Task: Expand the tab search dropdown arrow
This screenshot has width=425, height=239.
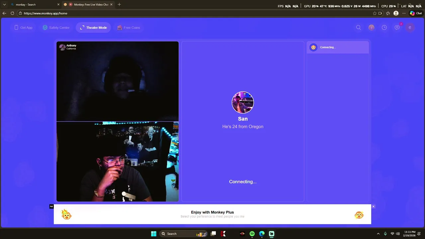Action: (x=4, y=5)
